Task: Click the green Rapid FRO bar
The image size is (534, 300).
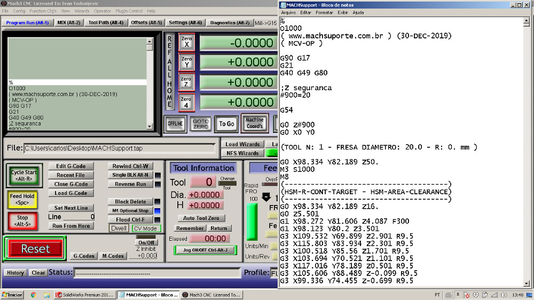Action: [251, 222]
